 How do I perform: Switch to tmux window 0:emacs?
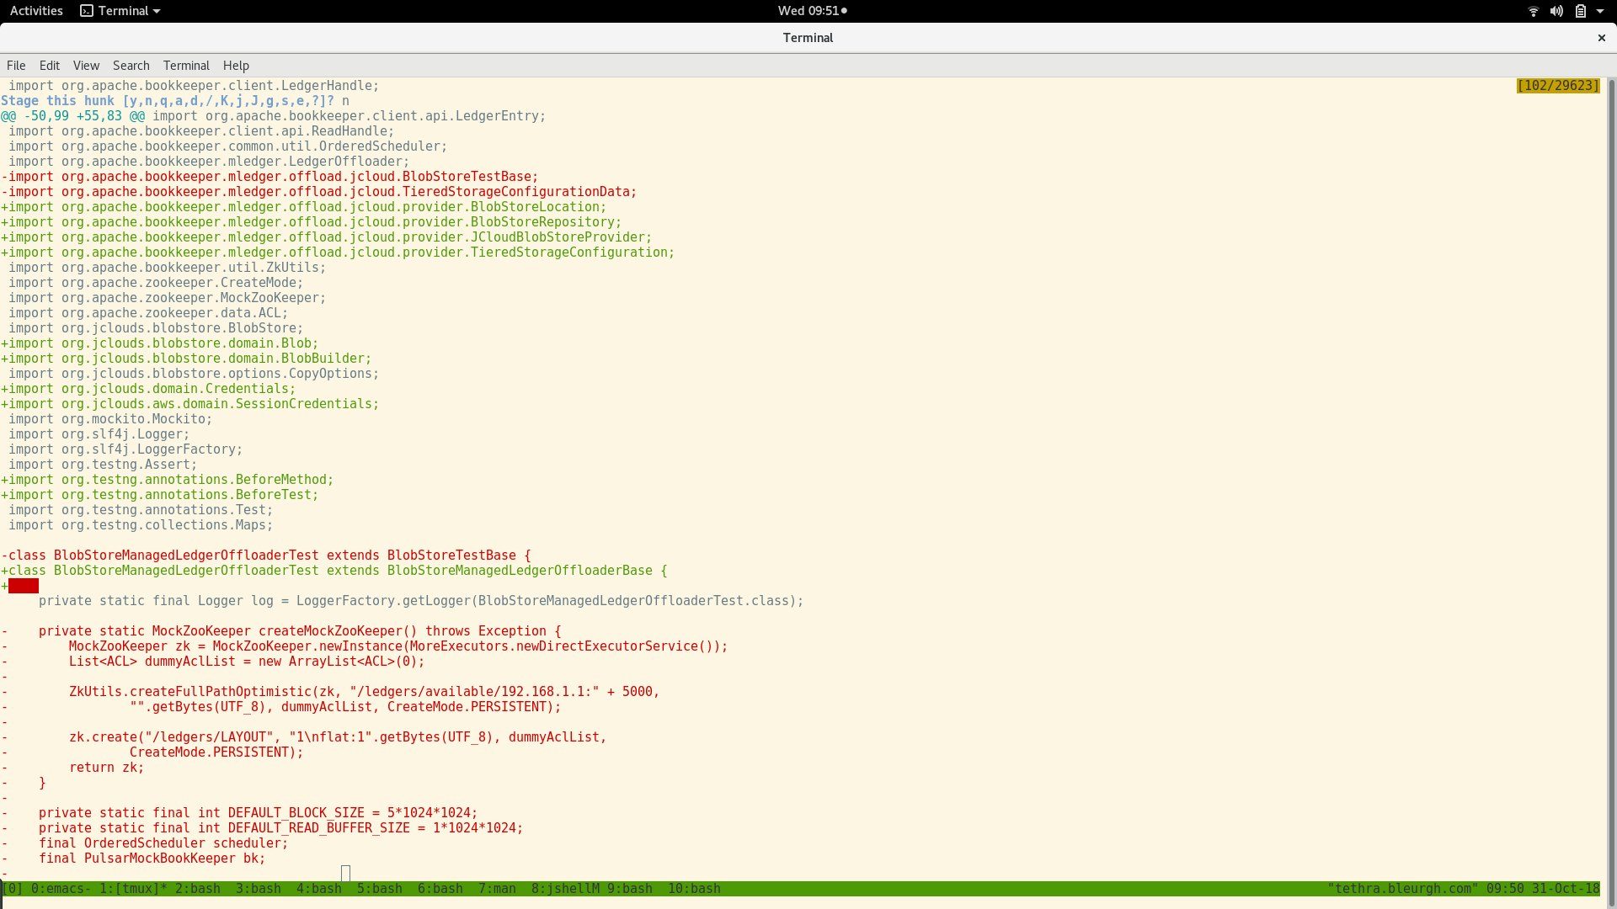[x=60, y=888]
